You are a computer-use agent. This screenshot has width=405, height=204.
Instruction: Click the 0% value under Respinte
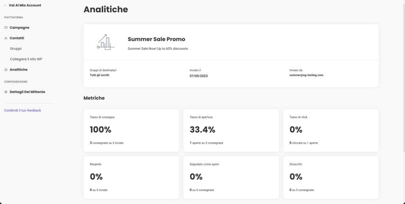(x=96, y=177)
